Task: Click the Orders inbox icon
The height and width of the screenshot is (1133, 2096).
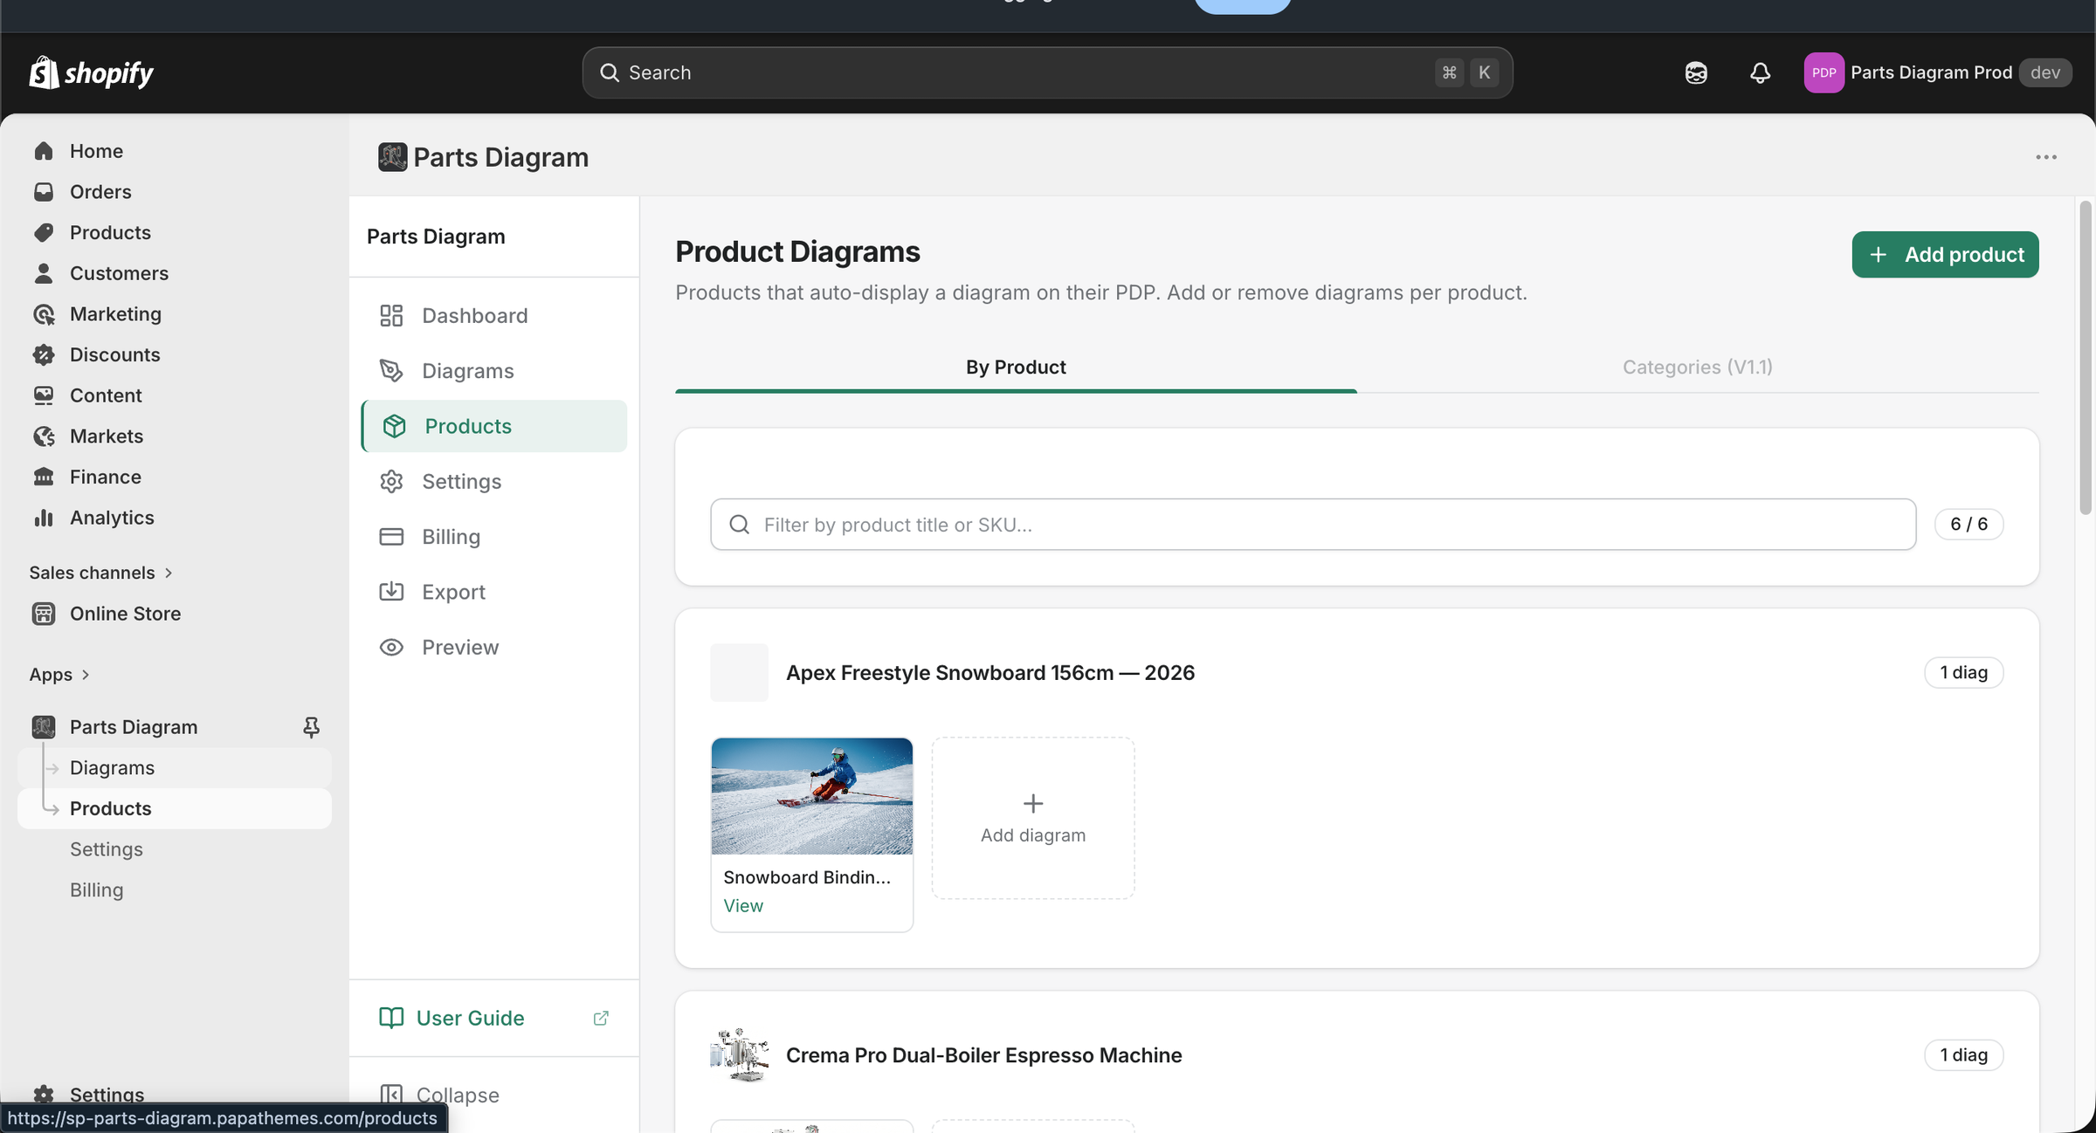Action: pos(44,192)
